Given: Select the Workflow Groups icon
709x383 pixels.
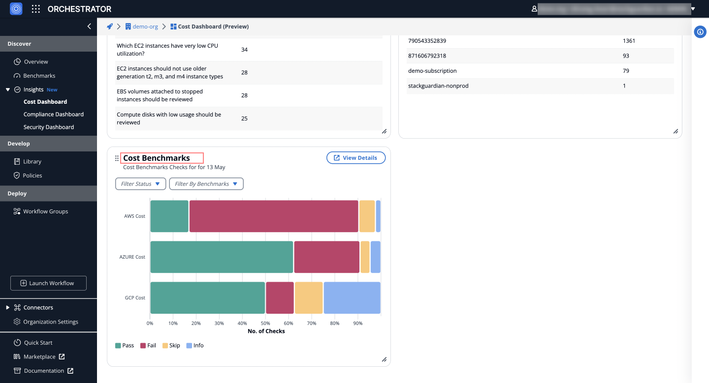Looking at the screenshot, I should [17, 211].
